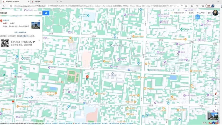Click the red-flagged 前往合作 footer link
The width and height of the screenshot is (222, 125).
pyautogui.click(x=76, y=123)
